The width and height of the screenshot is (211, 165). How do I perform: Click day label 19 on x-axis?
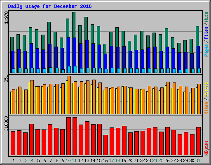[x=124, y=160]
